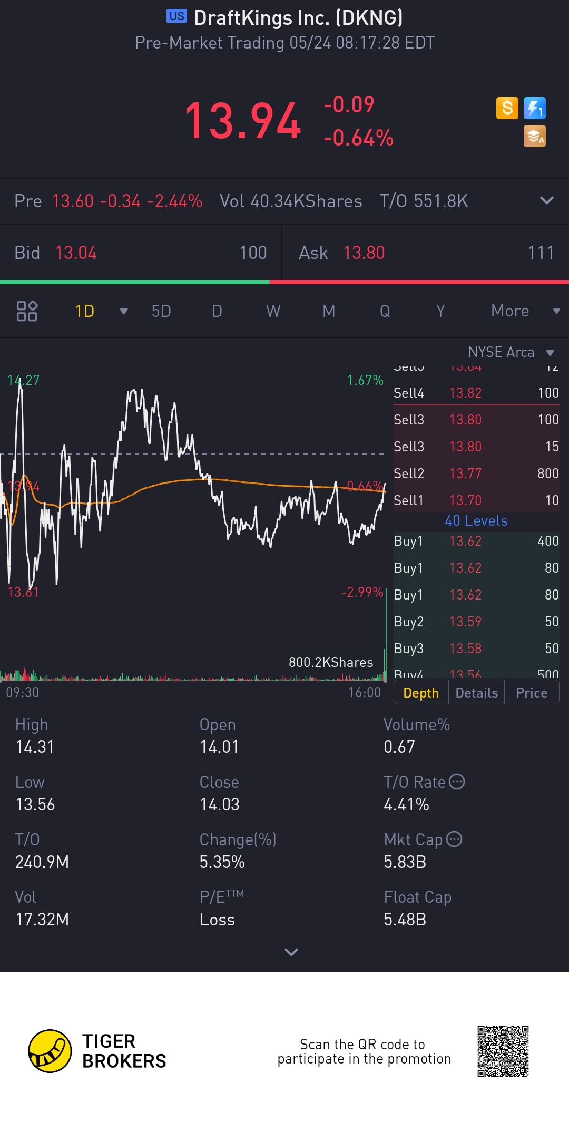Tap Sell1 order at 13.70
The image size is (569, 1131).
[x=476, y=500]
